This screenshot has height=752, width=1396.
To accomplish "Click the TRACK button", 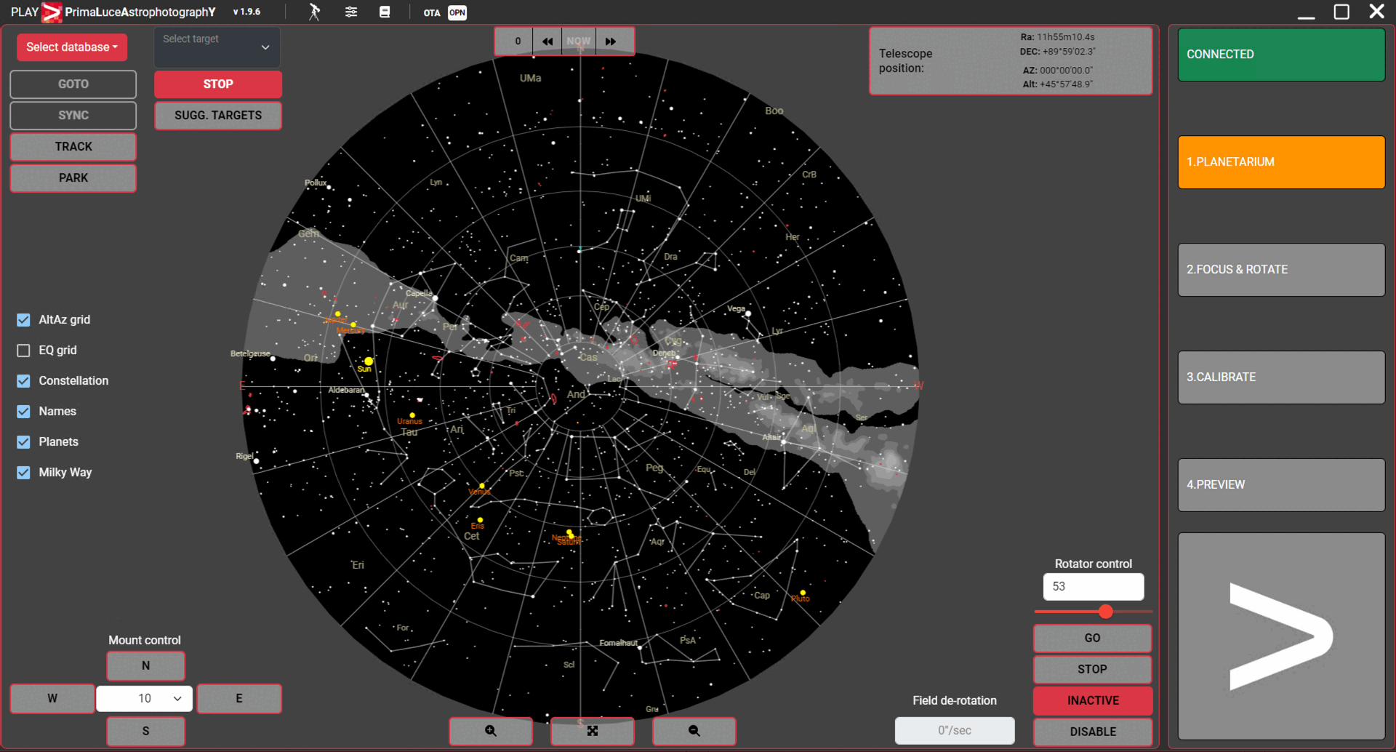I will tap(73, 147).
